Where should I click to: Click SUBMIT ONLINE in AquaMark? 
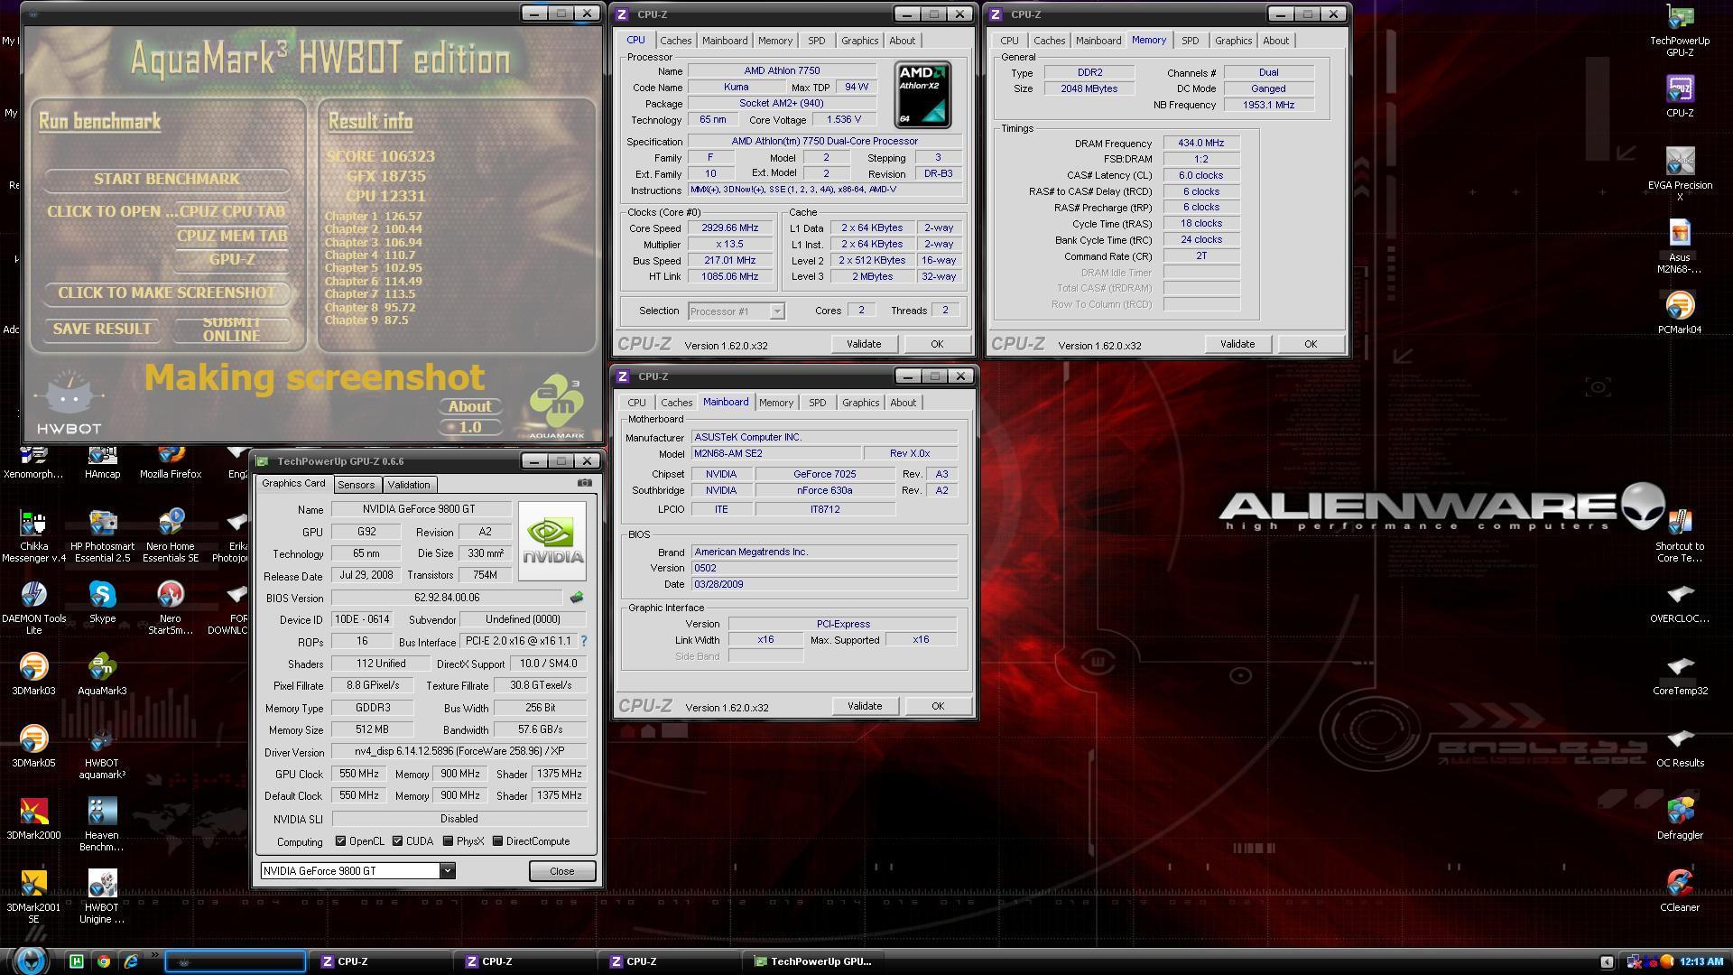(231, 329)
